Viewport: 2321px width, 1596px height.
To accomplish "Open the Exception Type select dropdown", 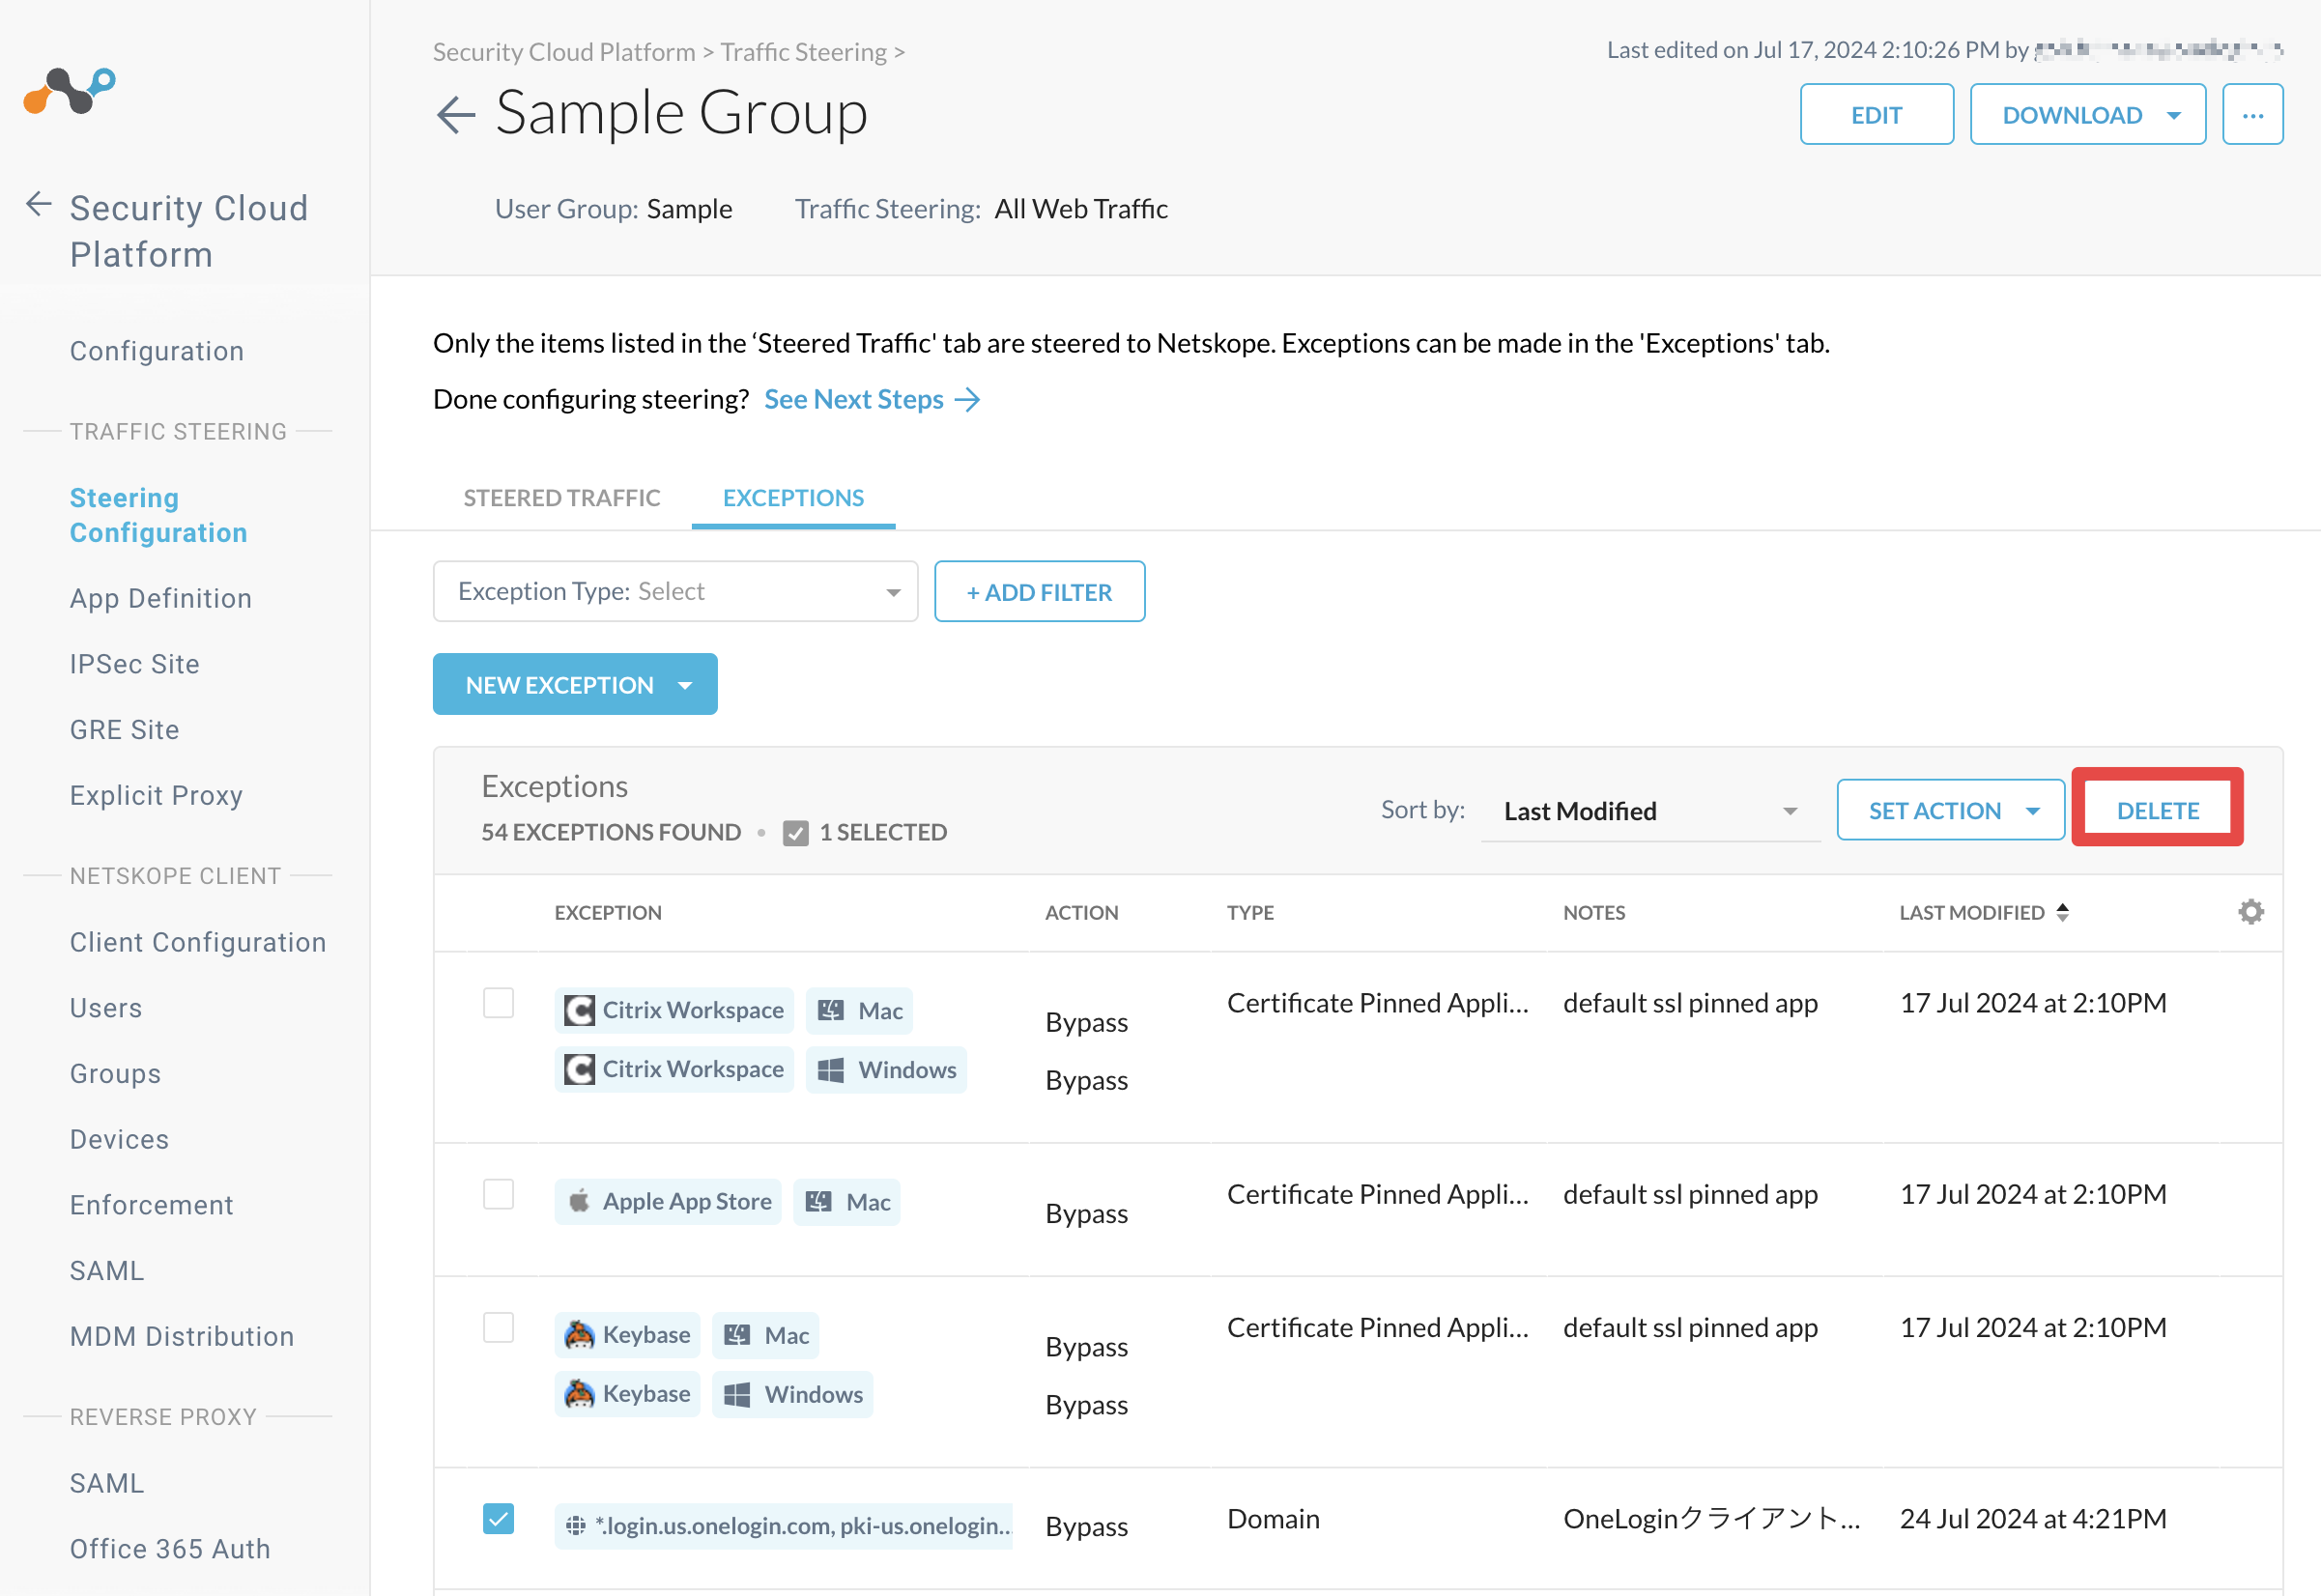I will pos(676,591).
